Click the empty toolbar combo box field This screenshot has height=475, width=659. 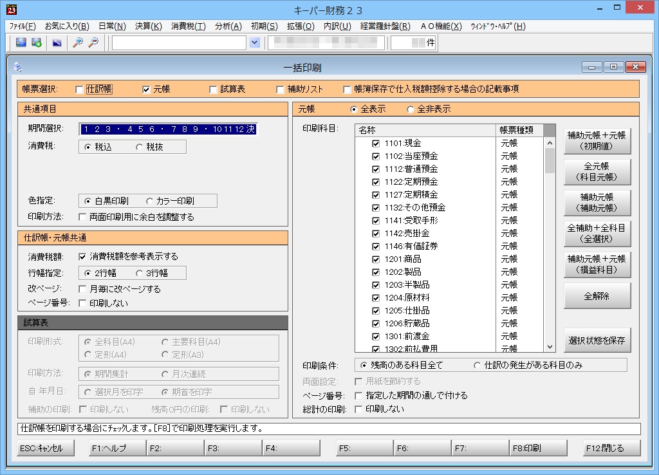pyautogui.click(x=179, y=42)
